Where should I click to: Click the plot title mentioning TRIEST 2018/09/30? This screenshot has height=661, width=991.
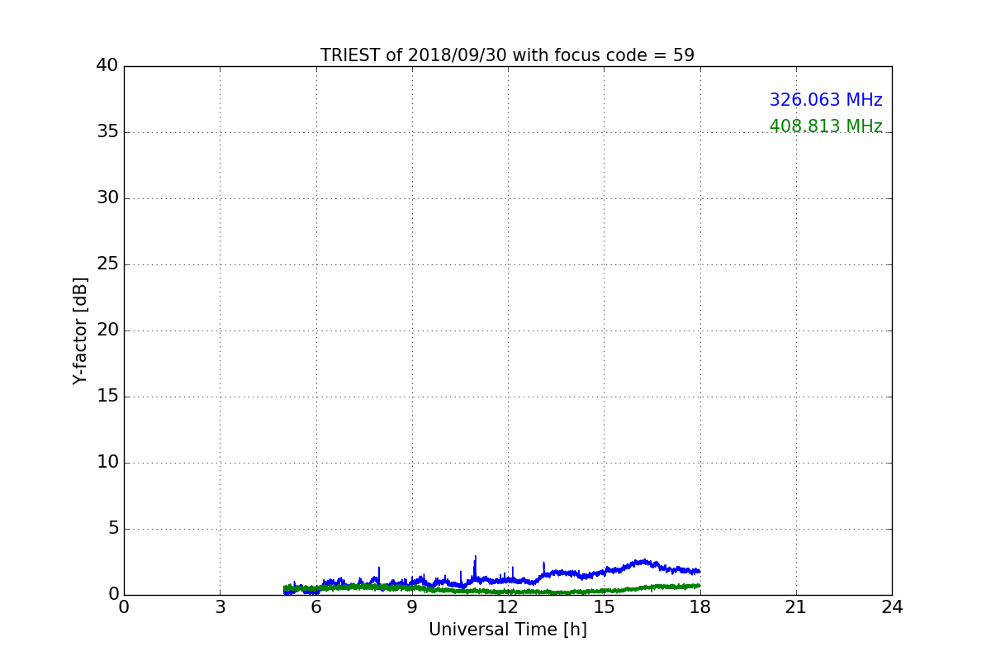(507, 55)
